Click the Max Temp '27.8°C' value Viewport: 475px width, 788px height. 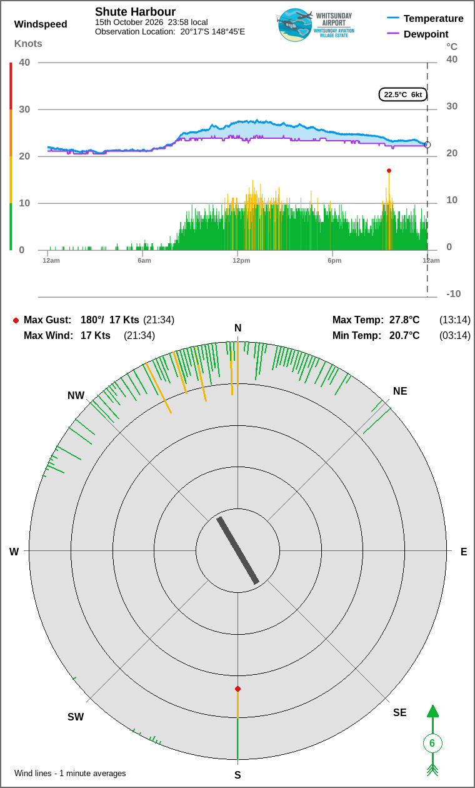pyautogui.click(x=404, y=320)
